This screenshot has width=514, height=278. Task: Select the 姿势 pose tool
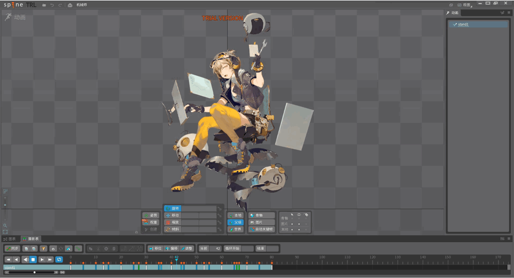click(151, 215)
